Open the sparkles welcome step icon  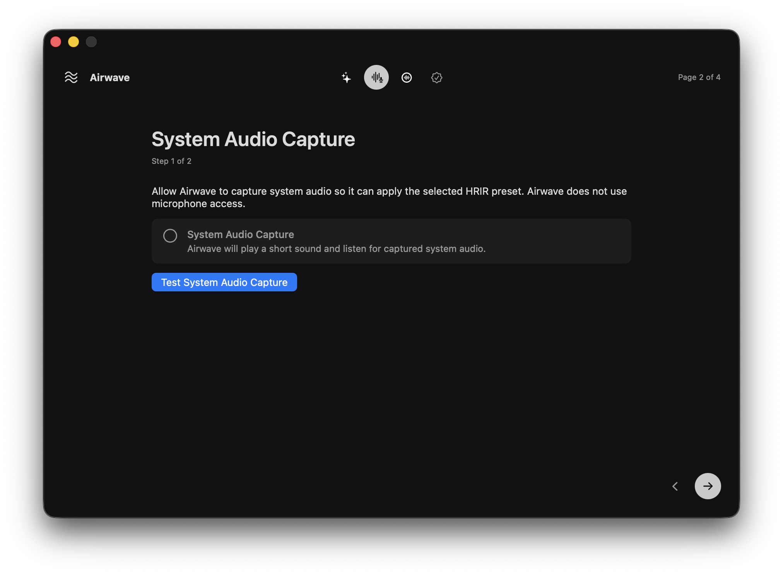346,77
